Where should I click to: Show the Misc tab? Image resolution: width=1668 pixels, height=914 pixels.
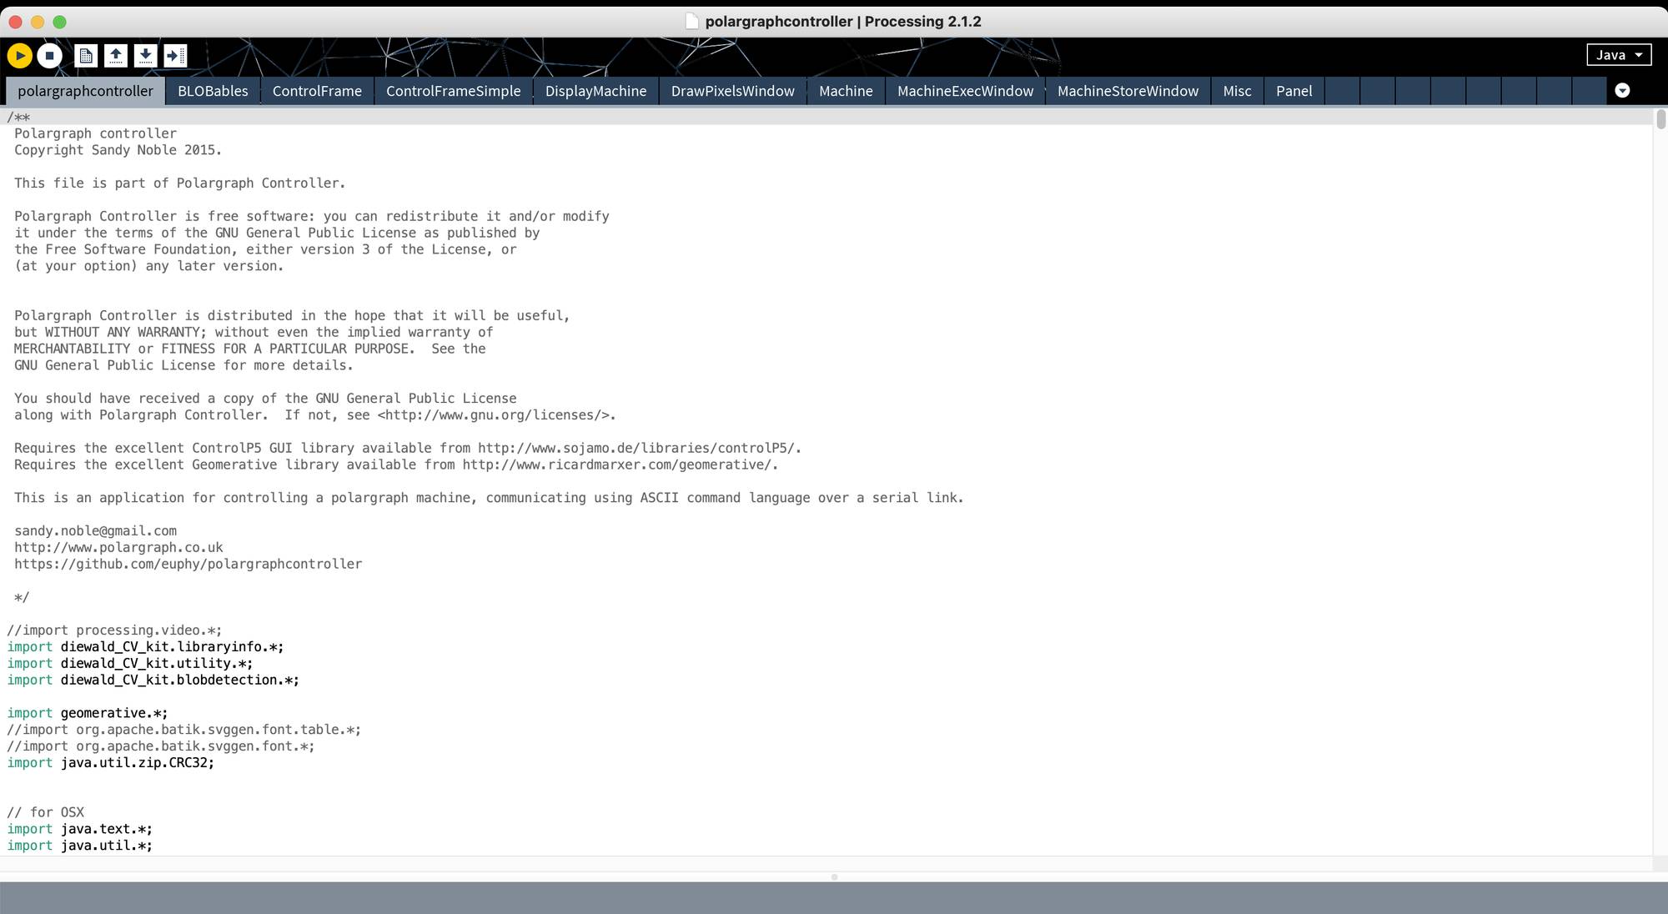[1237, 91]
